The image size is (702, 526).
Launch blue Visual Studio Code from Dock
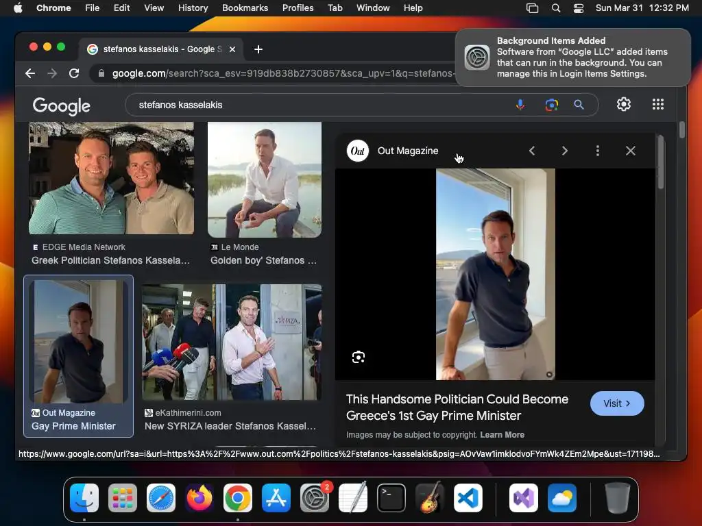point(468,498)
